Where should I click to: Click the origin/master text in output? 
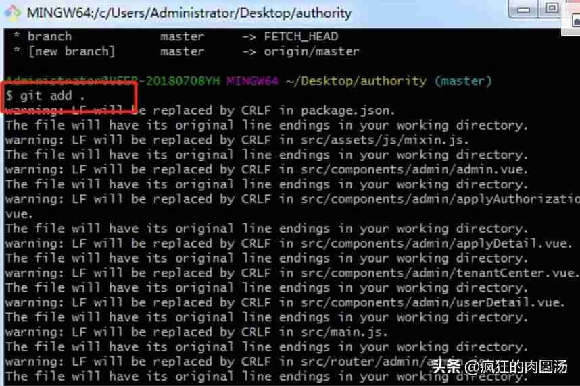point(312,51)
